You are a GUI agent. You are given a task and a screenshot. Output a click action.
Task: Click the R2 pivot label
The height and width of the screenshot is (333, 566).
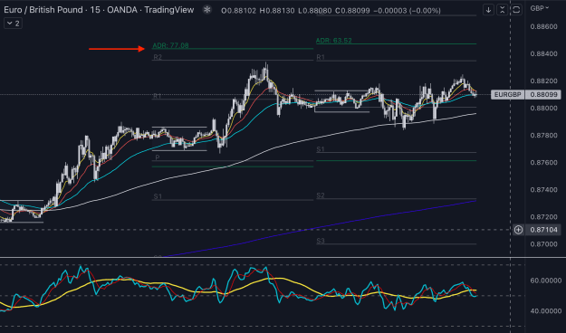click(x=158, y=57)
